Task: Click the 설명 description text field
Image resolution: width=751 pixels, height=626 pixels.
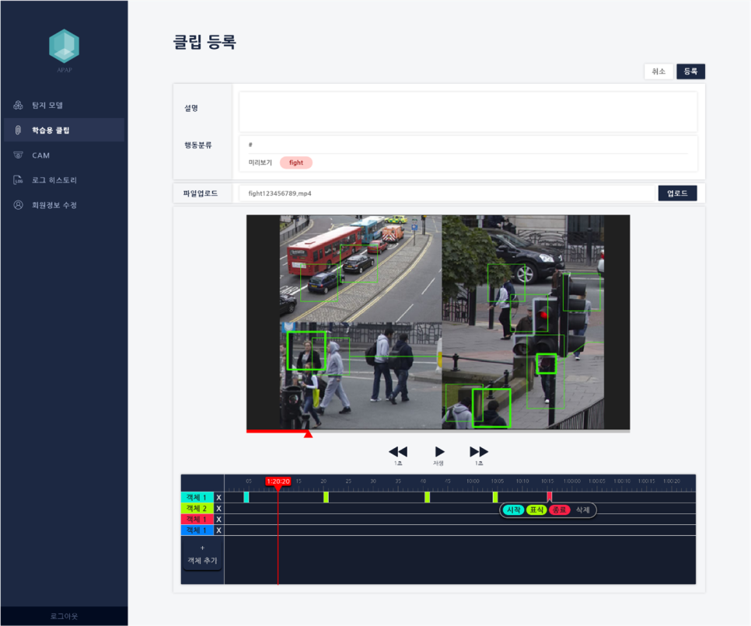Action: (467, 112)
